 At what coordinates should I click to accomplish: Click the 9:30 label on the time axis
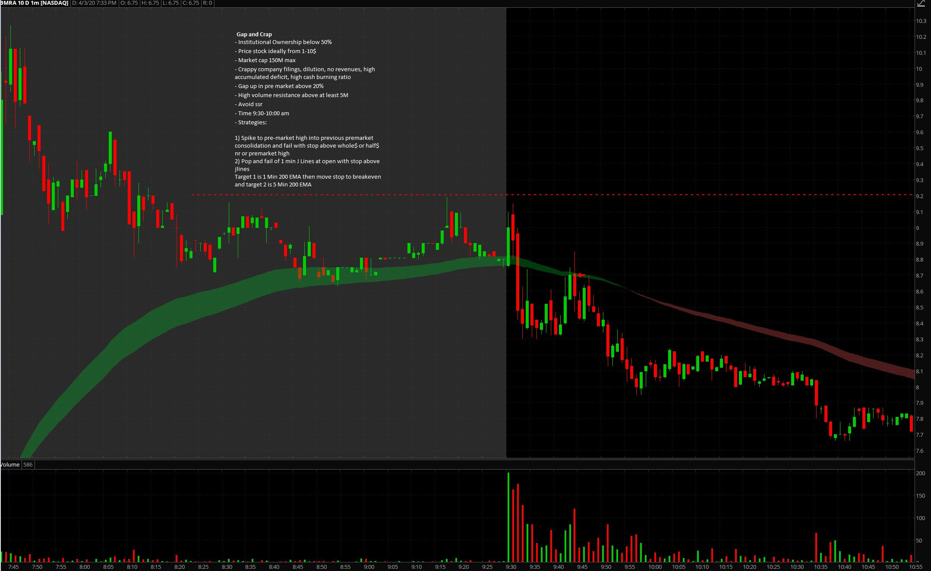[511, 567]
